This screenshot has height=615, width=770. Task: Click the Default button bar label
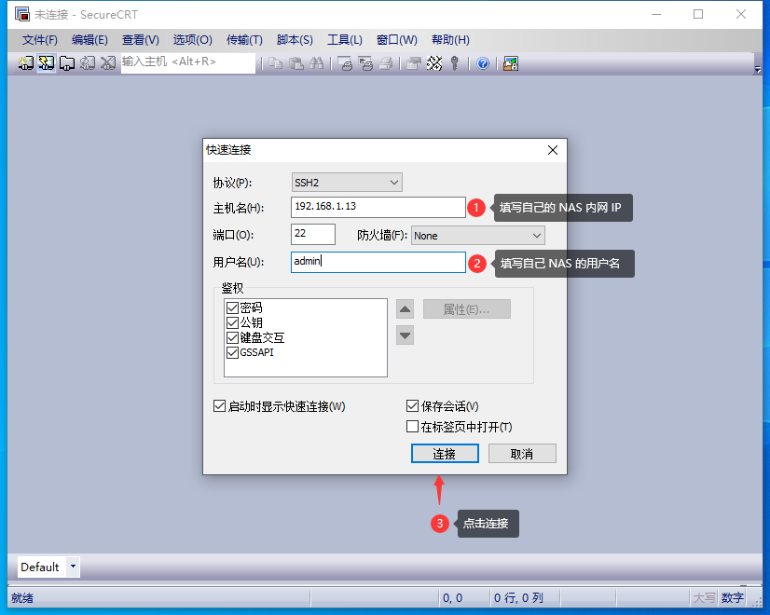pos(40,567)
